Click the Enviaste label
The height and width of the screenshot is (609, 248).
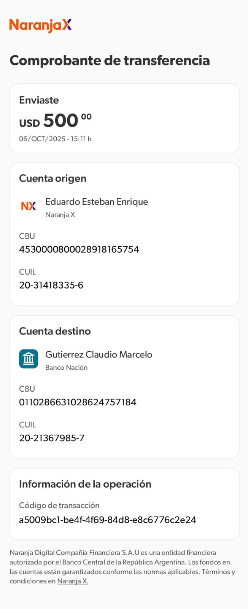pos(39,100)
